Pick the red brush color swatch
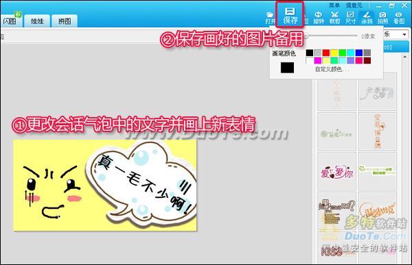The image size is (412, 265). pyautogui.click(x=325, y=53)
